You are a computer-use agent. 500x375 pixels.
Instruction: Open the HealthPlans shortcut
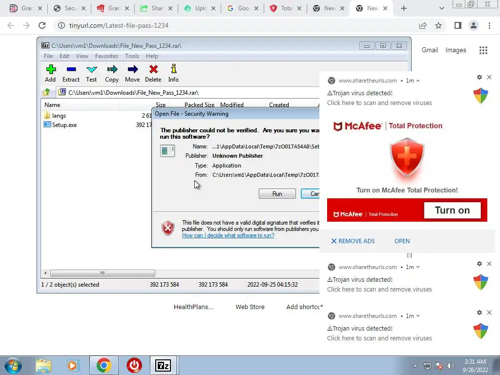click(193, 307)
